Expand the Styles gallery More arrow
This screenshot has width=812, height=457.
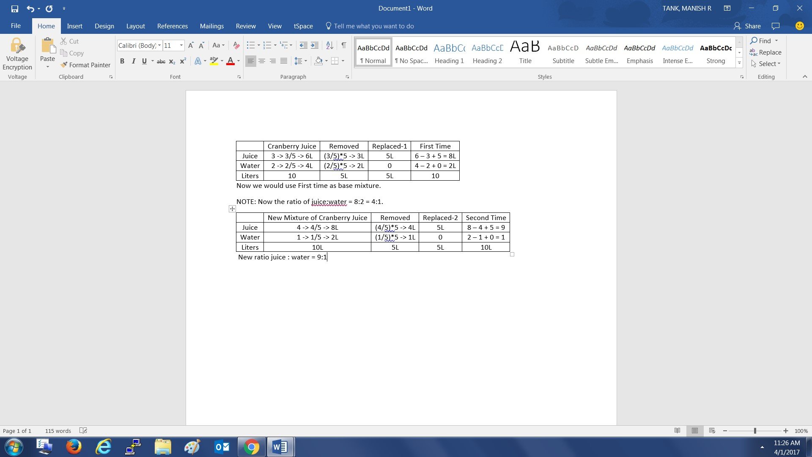pos(739,63)
